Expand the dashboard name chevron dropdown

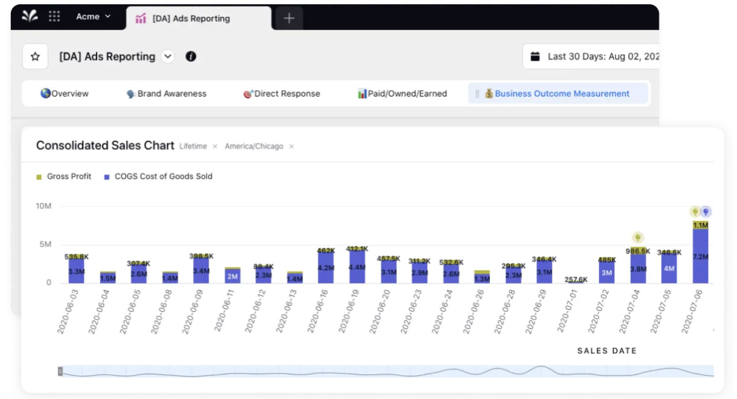tap(168, 57)
